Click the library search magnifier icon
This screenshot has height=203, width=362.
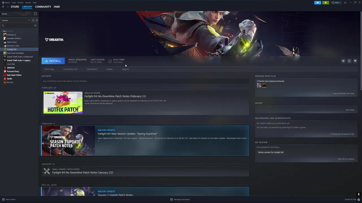[3, 26]
